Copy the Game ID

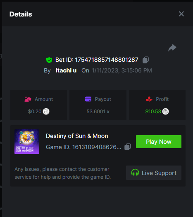[x=128, y=147]
